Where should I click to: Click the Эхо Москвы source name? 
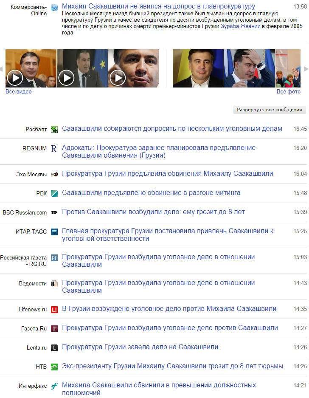pos(31,175)
